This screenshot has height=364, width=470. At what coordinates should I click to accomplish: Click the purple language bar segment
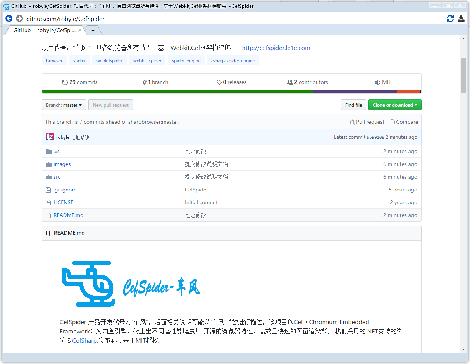tap(355, 92)
